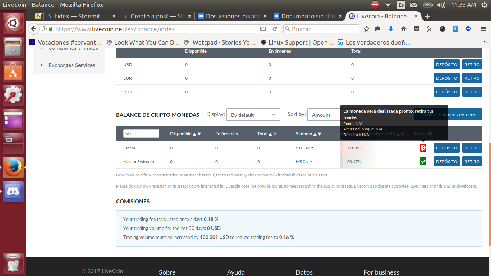Switch to 'Dos visiones distint' tab
This screenshot has width=491, height=276.
coord(232,16)
